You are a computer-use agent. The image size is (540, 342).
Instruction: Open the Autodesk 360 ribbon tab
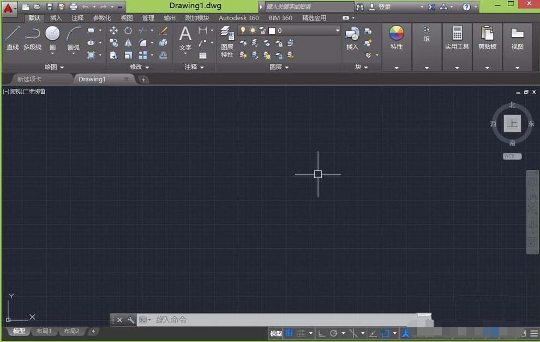[x=239, y=18]
